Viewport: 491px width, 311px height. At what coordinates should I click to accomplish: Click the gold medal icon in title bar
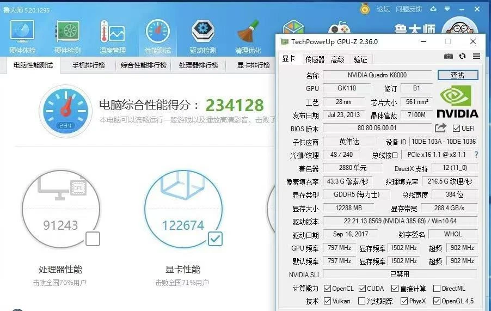click(365, 9)
